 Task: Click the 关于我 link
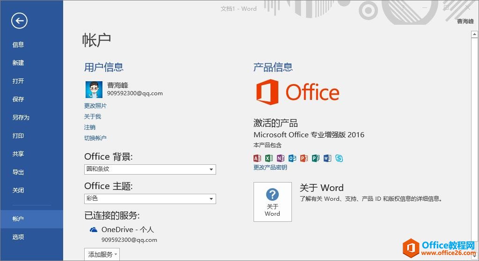(x=93, y=116)
